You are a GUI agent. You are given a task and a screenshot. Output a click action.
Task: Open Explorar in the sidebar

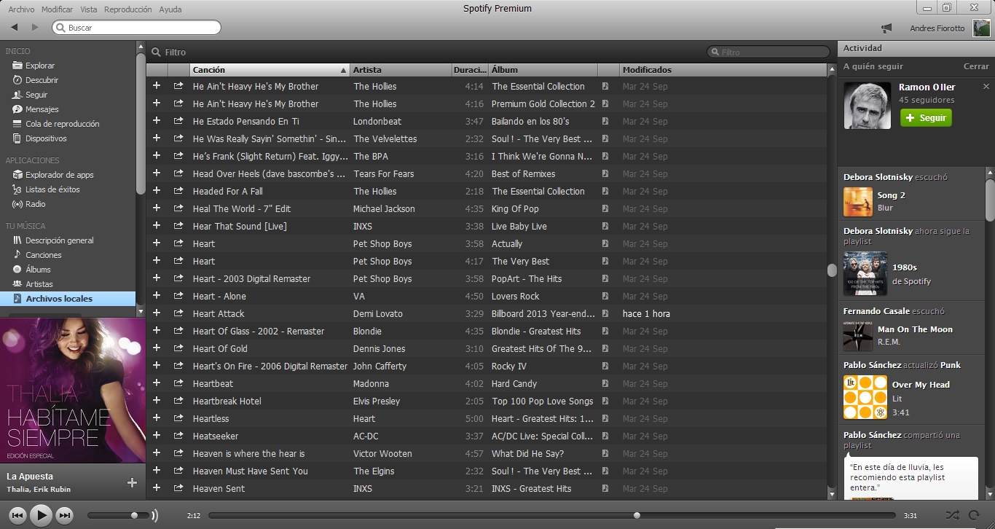coord(40,66)
